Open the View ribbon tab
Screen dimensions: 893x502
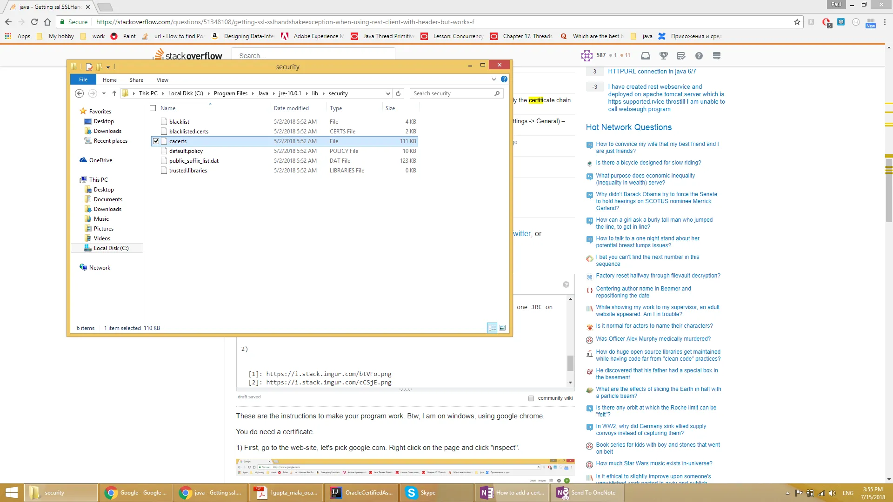tap(162, 80)
